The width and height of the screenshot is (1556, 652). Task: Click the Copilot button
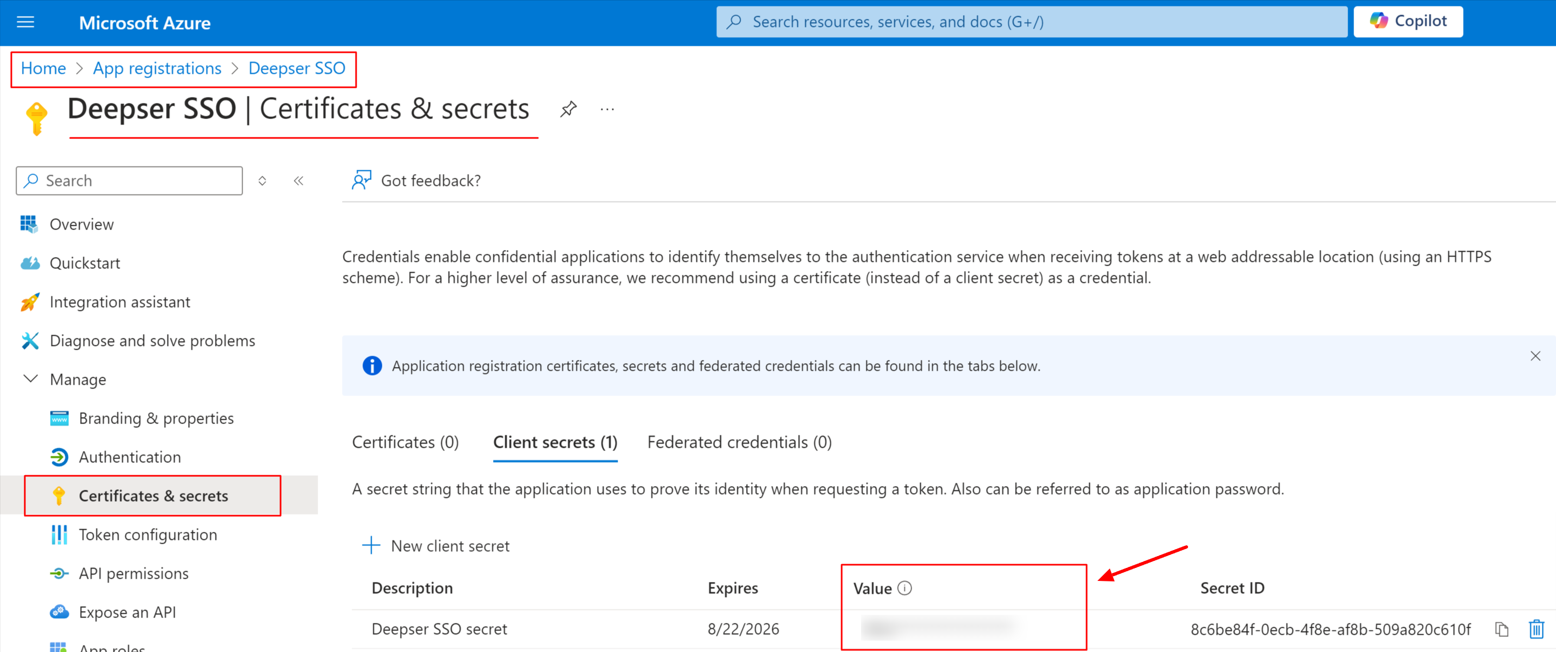pyautogui.click(x=1408, y=22)
